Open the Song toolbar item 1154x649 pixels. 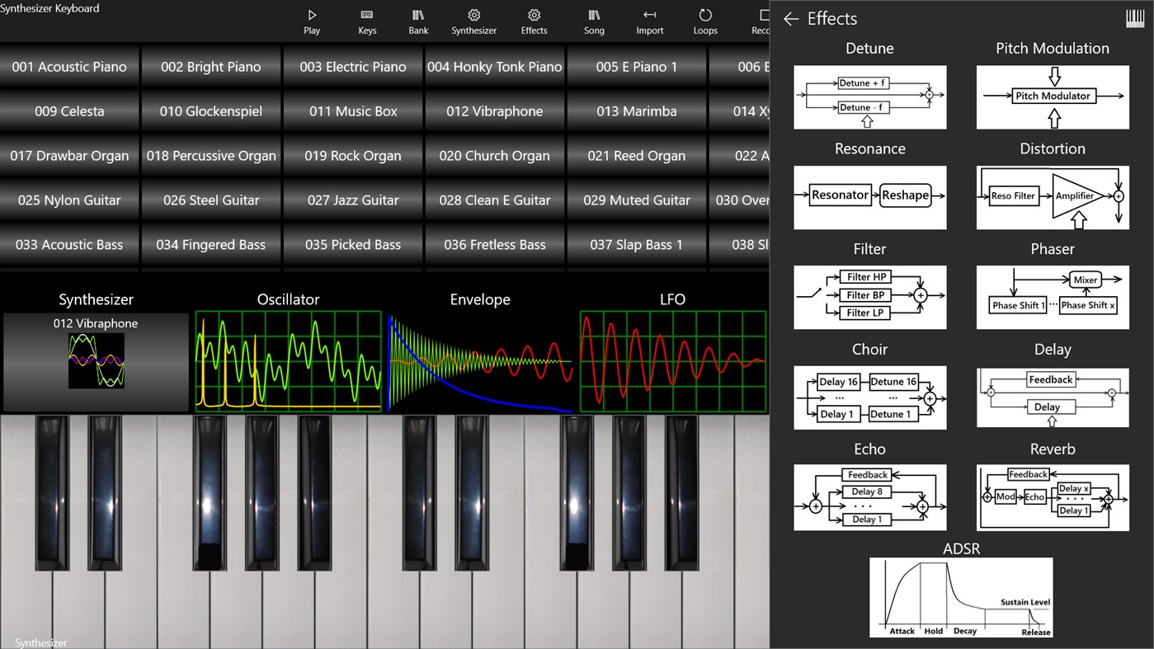(x=594, y=21)
